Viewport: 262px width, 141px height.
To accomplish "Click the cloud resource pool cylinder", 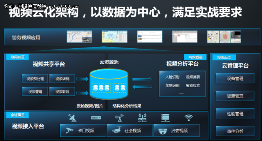I will click(x=109, y=84).
